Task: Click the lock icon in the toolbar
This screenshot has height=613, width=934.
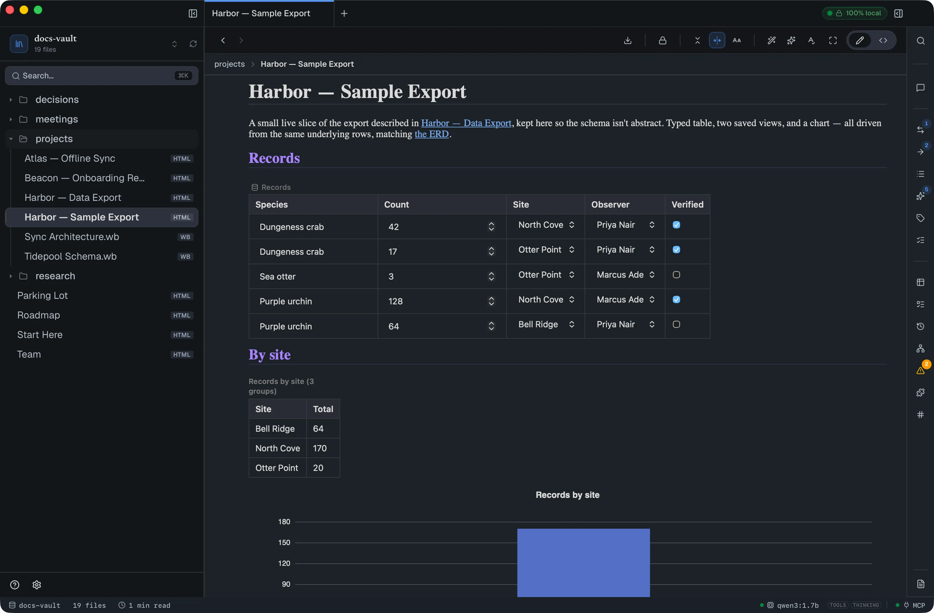Action: pyautogui.click(x=662, y=40)
